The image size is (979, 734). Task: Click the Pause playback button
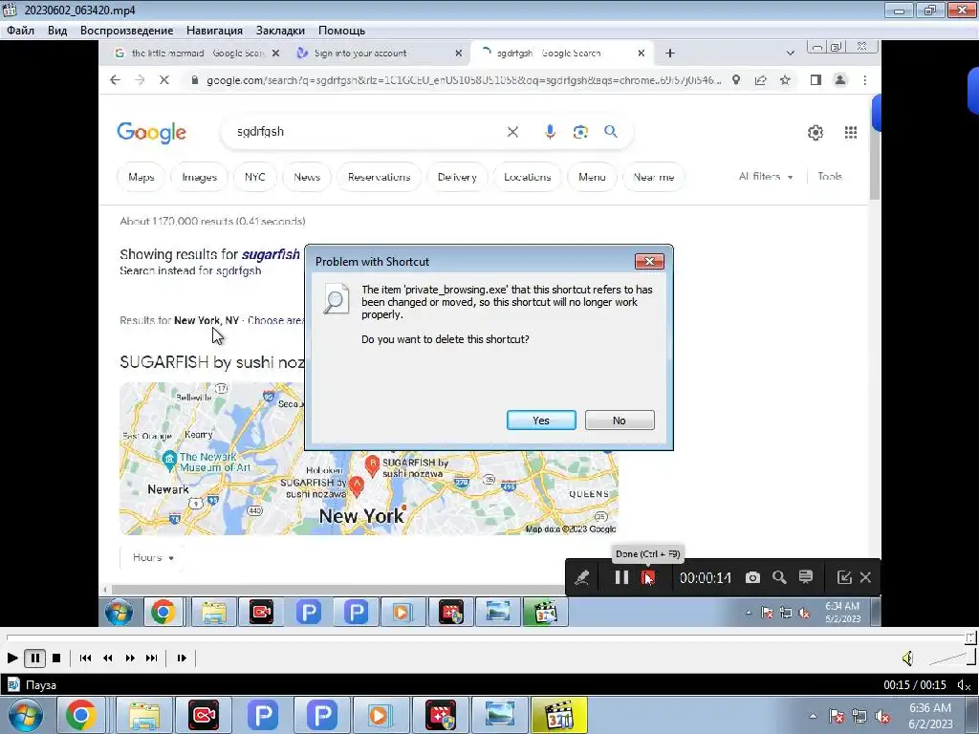pyautogui.click(x=35, y=658)
